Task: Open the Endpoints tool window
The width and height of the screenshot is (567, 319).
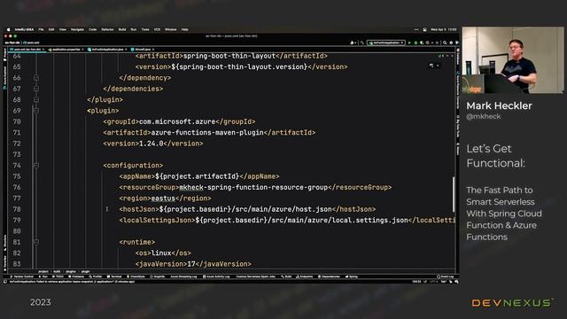Action: (x=305, y=276)
